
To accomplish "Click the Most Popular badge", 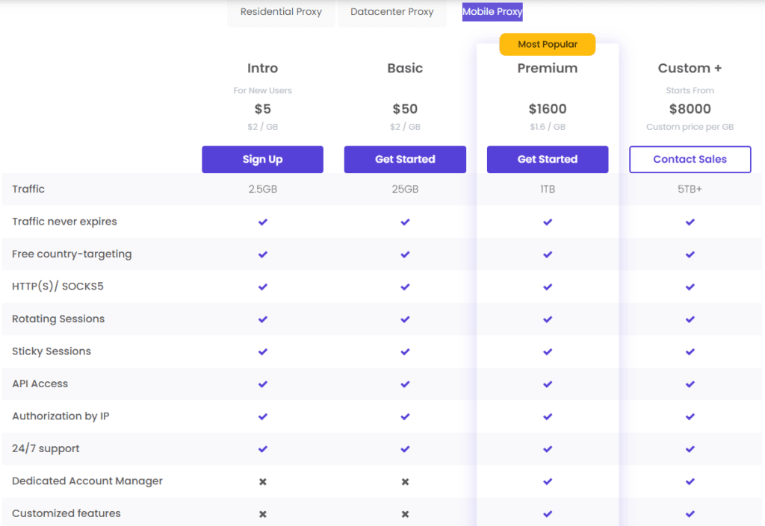I will 548,44.
